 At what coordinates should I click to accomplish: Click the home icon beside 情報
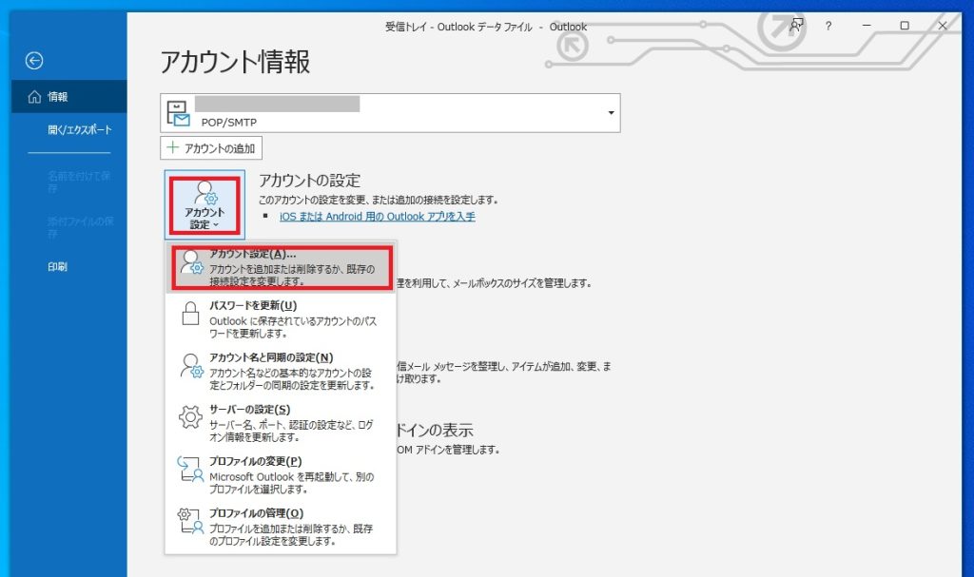[35, 96]
